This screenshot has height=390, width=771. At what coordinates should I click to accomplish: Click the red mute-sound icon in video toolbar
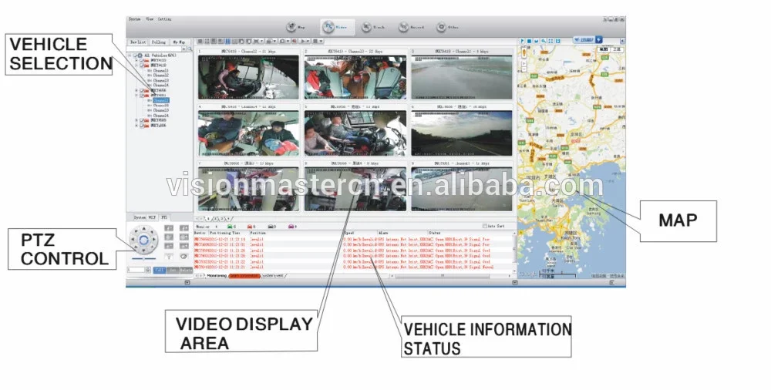pos(294,42)
